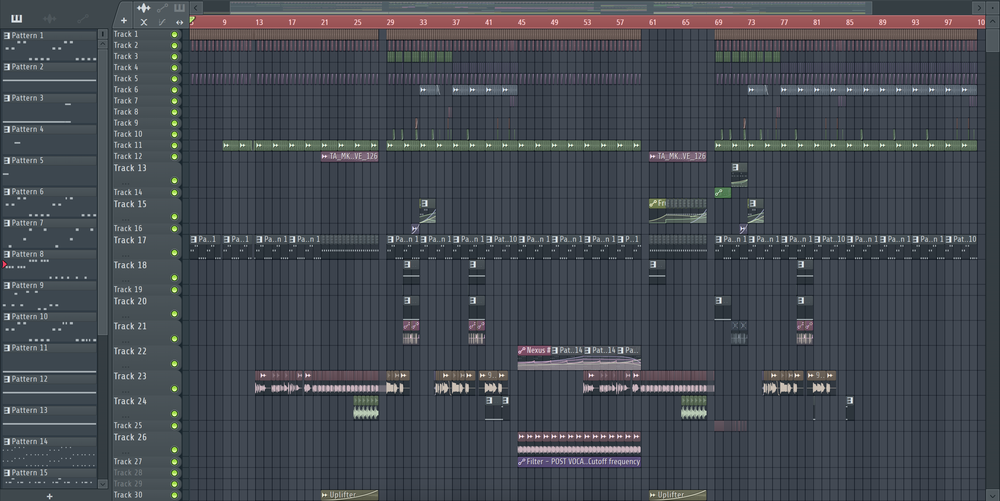
Task: Click the Track 22 header label
Action: [x=130, y=351]
